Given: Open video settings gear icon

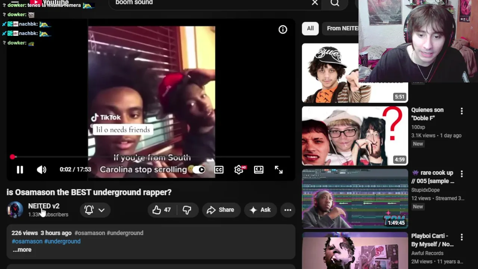Looking at the screenshot, I should pyautogui.click(x=239, y=170).
